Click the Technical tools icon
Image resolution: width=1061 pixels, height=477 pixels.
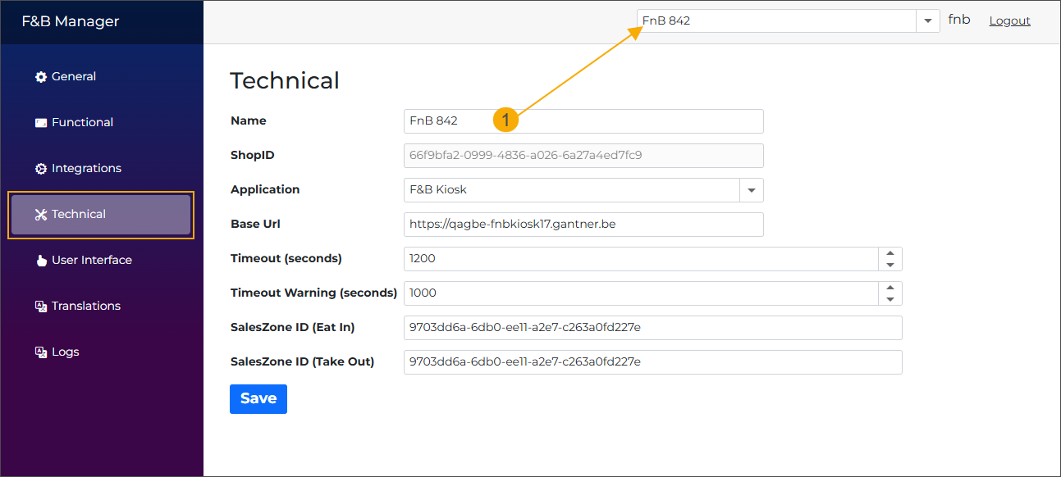[41, 214]
